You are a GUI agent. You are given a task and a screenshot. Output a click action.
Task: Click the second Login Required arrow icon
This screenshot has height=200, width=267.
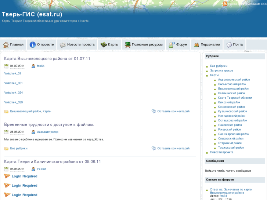pos(7,186)
